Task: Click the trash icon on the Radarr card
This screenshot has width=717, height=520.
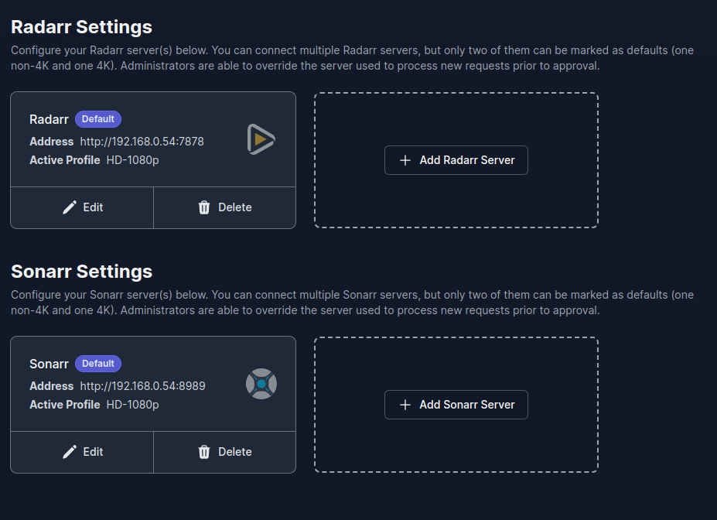Action: click(x=203, y=207)
